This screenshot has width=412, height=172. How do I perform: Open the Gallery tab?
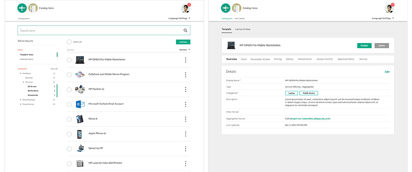point(290,59)
